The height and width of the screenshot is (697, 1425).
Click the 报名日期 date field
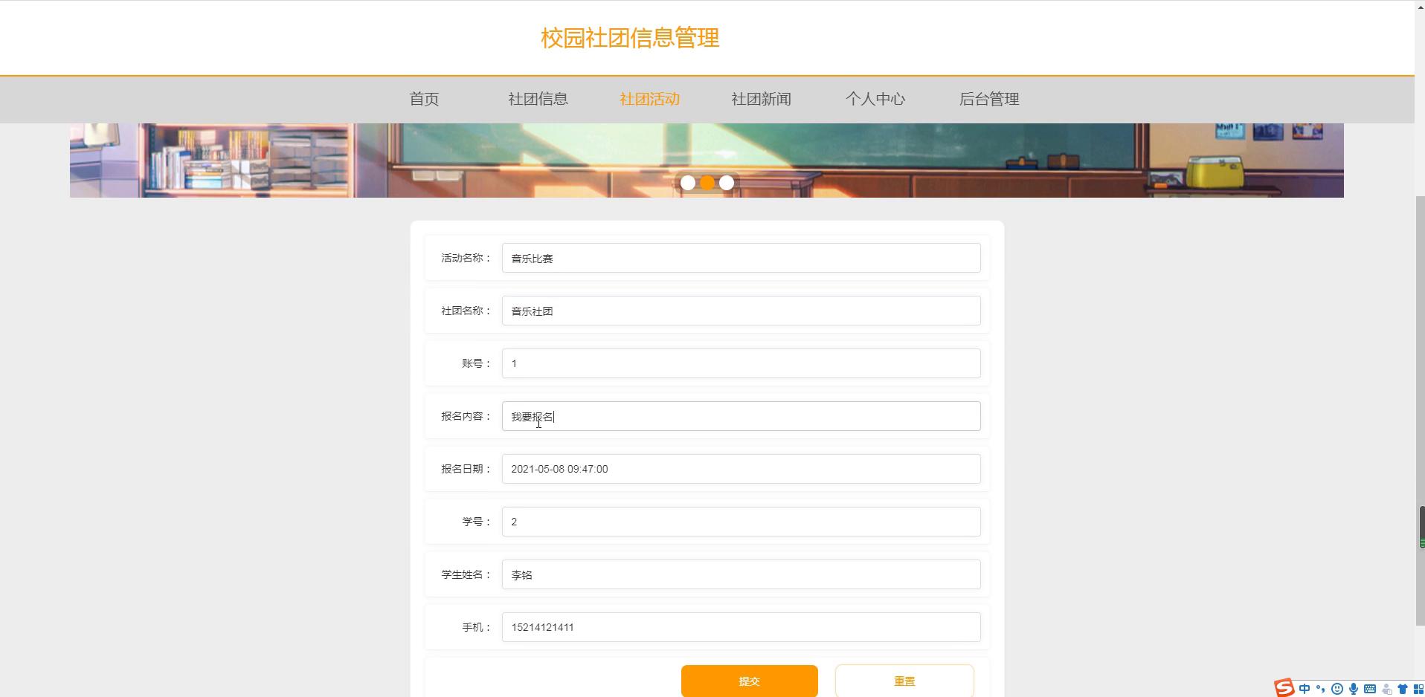point(741,469)
